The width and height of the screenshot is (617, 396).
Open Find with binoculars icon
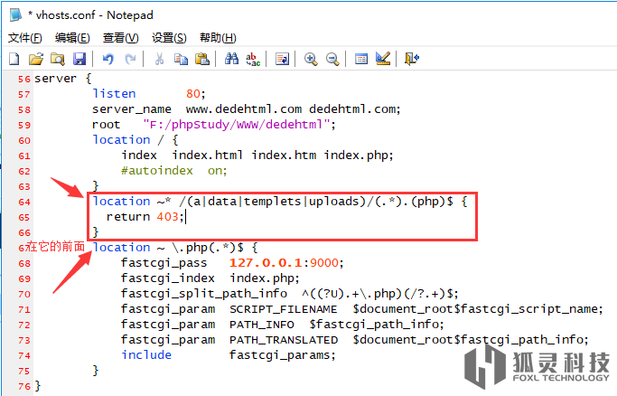pos(231,59)
